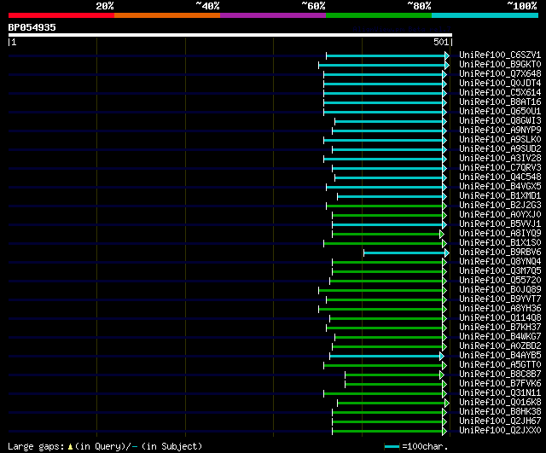Select the UniRef100_B9RBV6 label
Screen dimensions: 546x453
tap(500, 252)
